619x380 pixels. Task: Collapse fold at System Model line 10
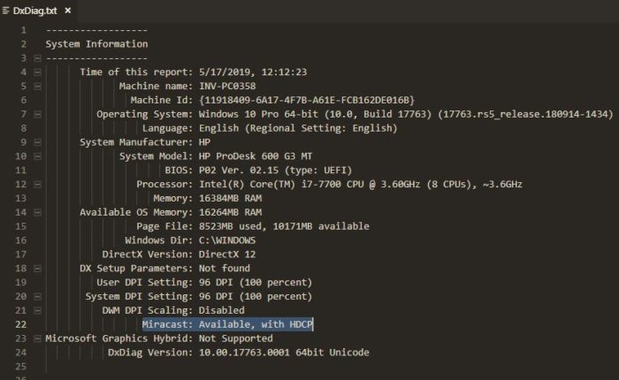pyautogui.click(x=37, y=156)
